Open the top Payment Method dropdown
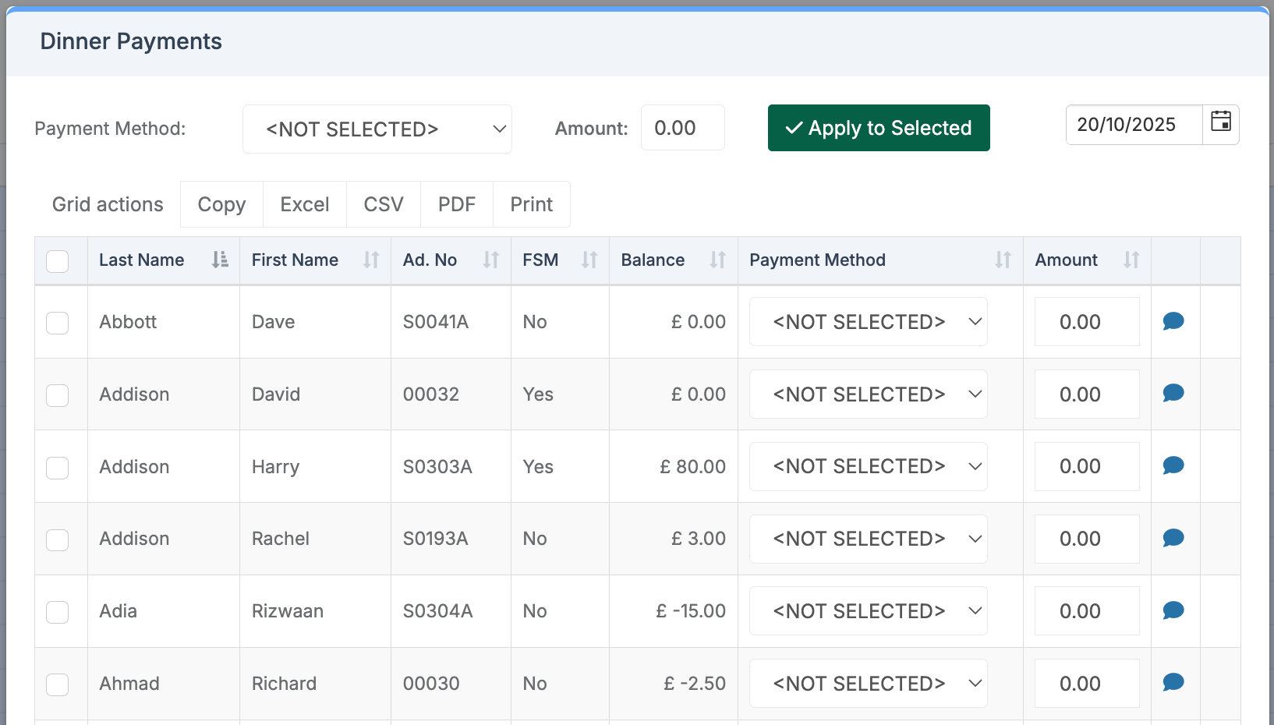 pos(377,129)
